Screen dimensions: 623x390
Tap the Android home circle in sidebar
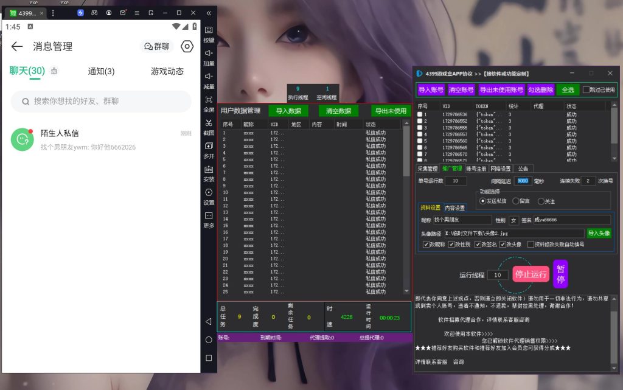(209, 340)
